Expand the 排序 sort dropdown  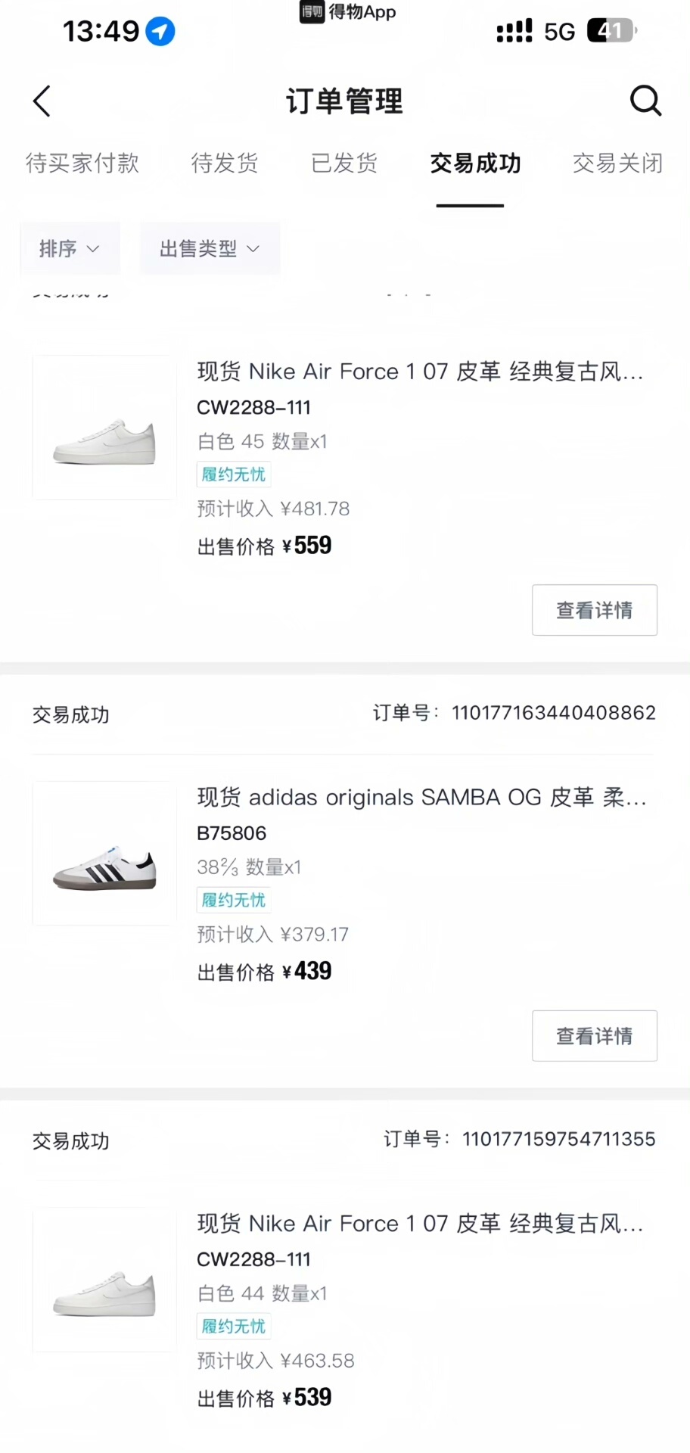(x=70, y=248)
